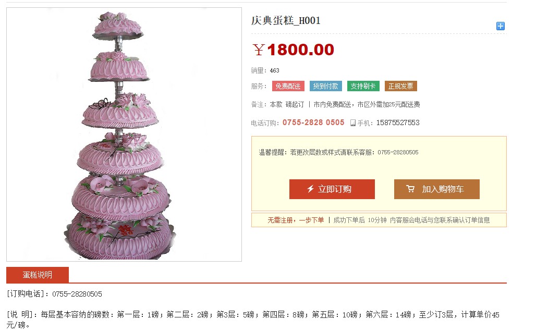
Task: Select the 正规发票 service tag
Action: pos(400,86)
